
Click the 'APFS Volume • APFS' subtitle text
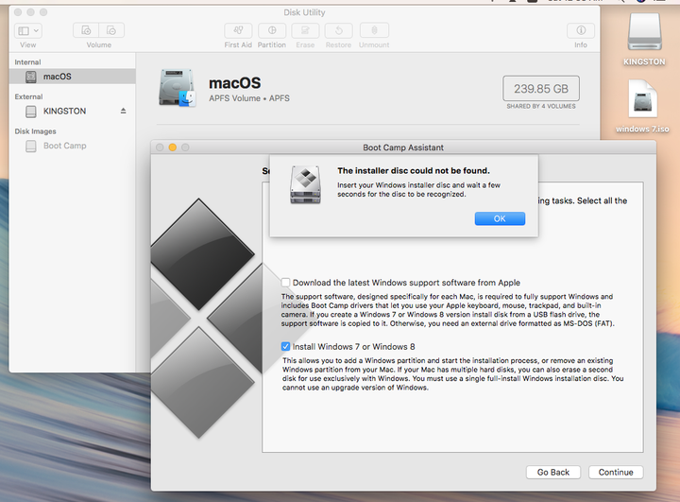tap(249, 98)
